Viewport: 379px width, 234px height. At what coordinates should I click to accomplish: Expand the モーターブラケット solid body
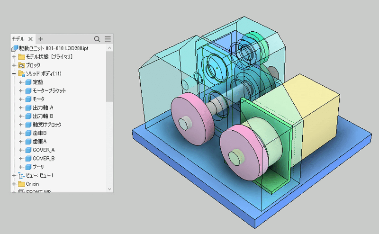[x=21, y=90]
